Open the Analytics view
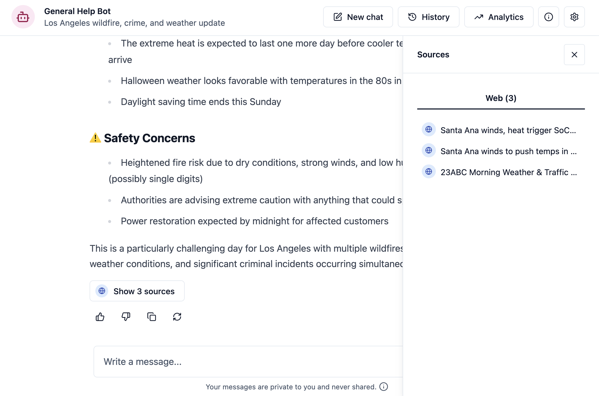Image resolution: width=599 pixels, height=396 pixels. 499,17
